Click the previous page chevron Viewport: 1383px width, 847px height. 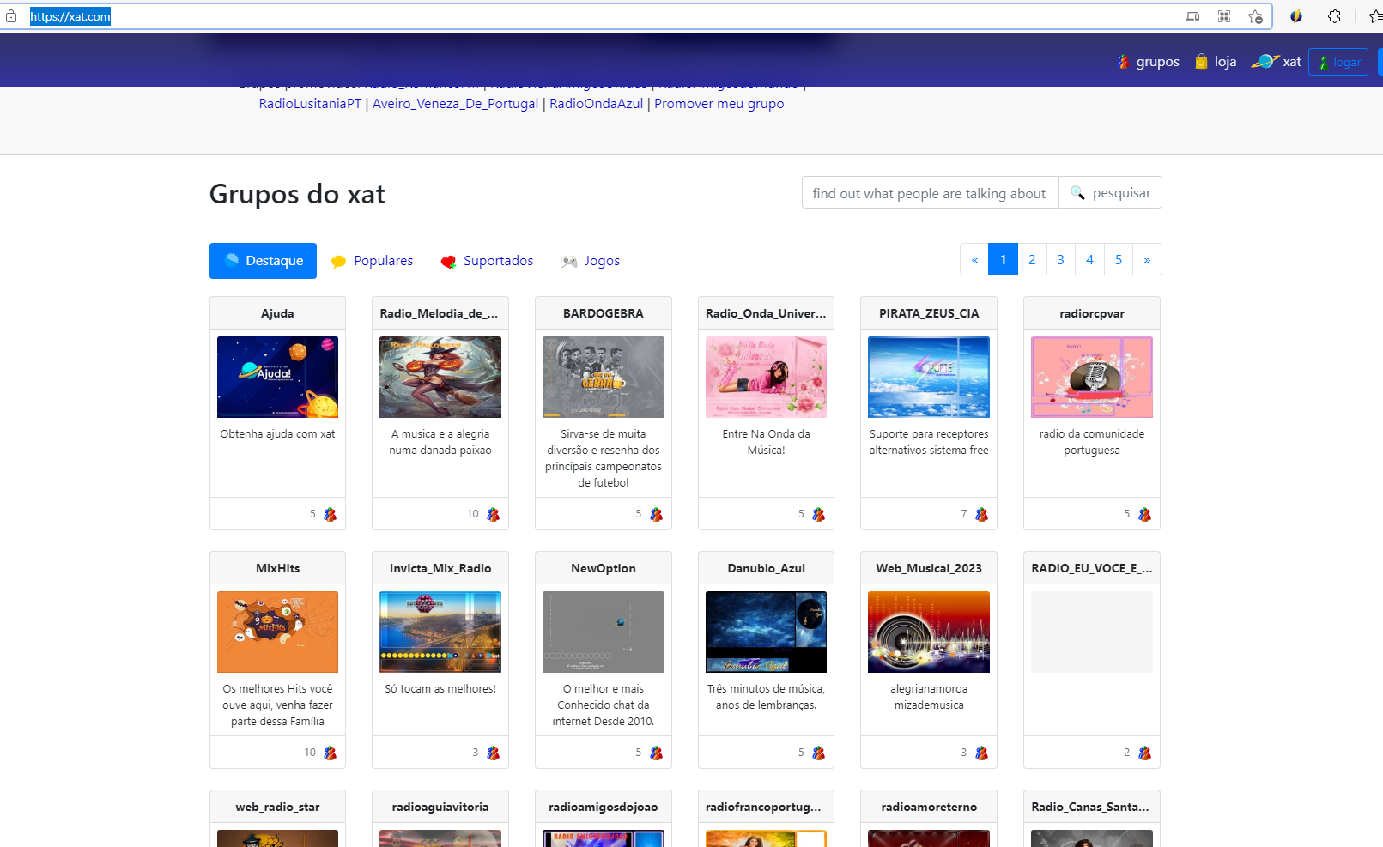(x=974, y=259)
